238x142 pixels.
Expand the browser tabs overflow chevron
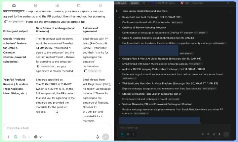tap(233, 3)
